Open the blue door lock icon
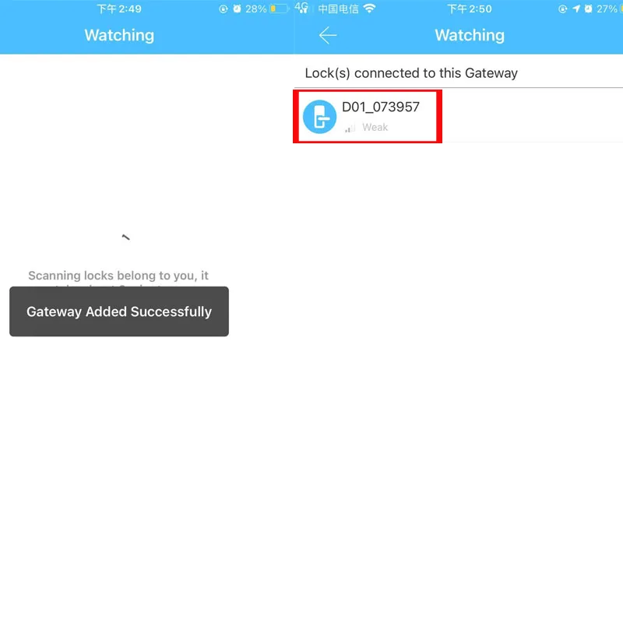Screen dimensions: 623x623 319,117
